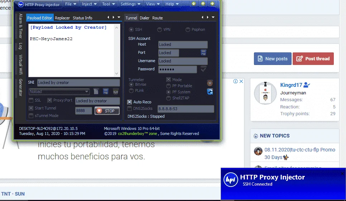Open the Virtual Wifi side tab
Screen dimensions: 346x201
(20, 64)
